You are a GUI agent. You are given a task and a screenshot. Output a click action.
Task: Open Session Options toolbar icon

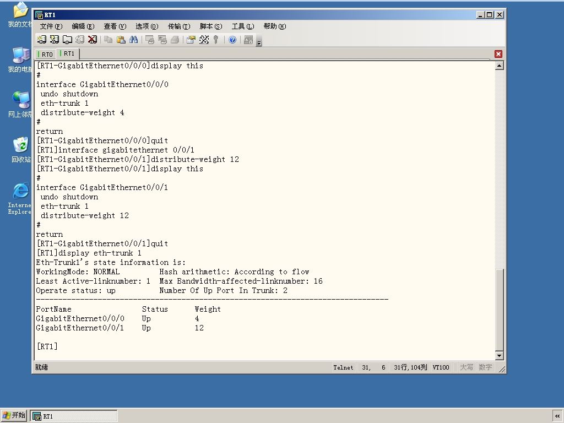point(191,40)
